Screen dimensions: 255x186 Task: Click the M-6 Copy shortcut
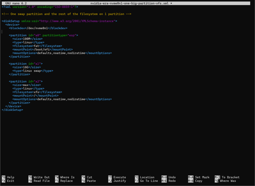pos(195,181)
